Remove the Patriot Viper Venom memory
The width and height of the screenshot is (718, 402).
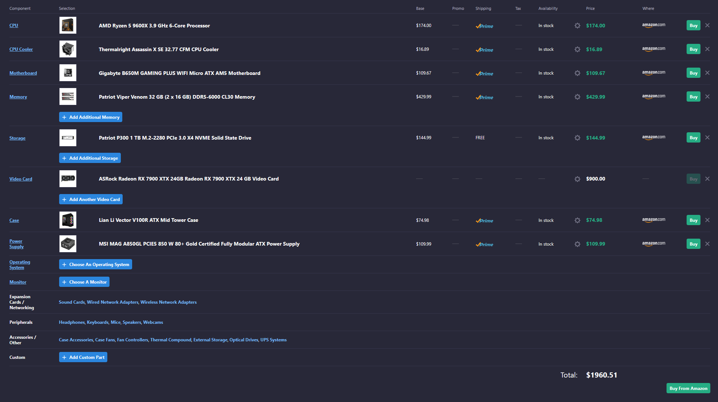[x=707, y=96]
